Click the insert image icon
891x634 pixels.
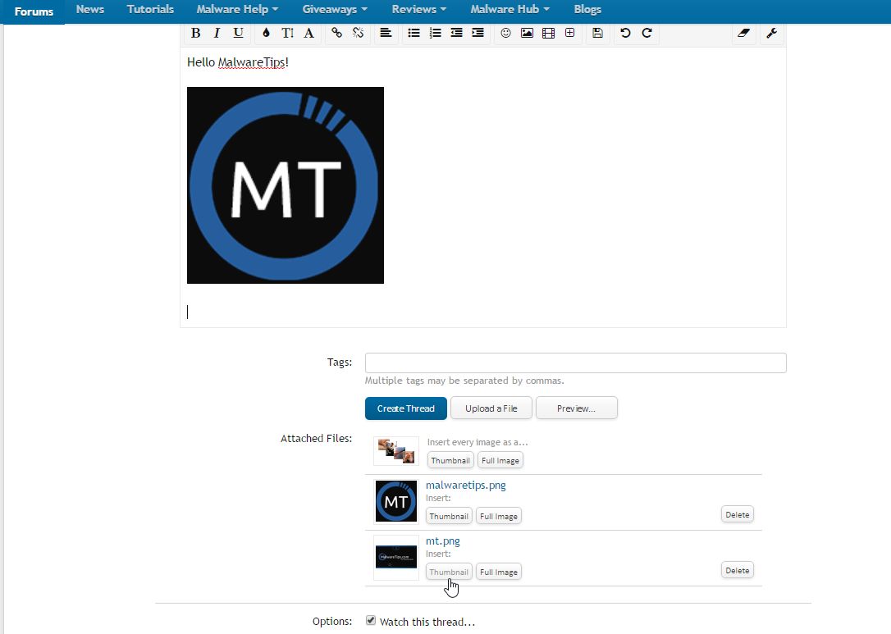pos(527,33)
